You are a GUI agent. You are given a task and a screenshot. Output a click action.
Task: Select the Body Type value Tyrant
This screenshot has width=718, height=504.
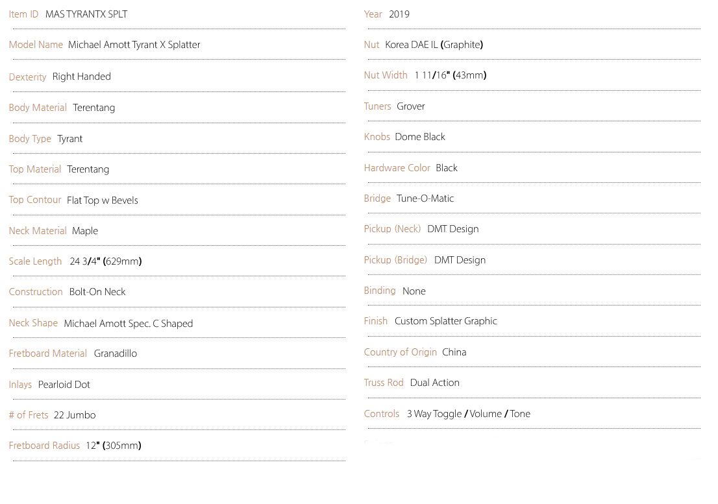(x=69, y=139)
